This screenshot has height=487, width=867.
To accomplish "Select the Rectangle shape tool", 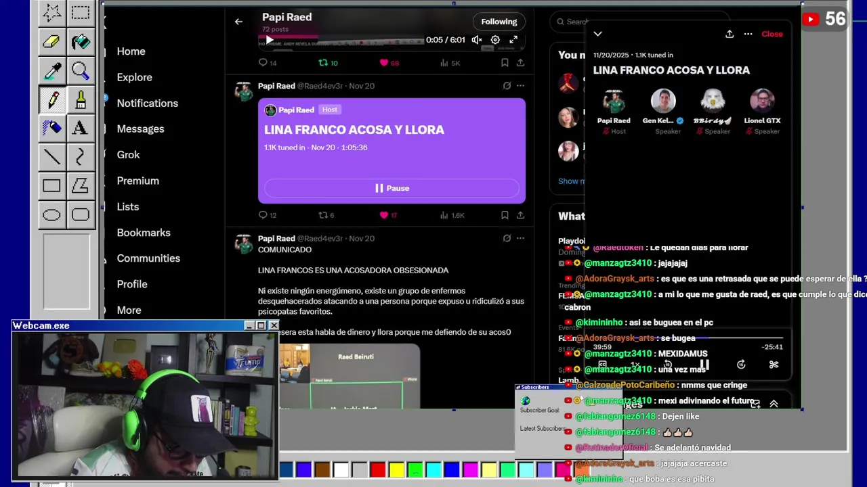I will click(x=51, y=185).
